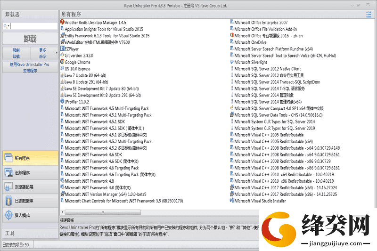
Task: Click the Git version 2.32.0 icon
Action: (62, 55)
